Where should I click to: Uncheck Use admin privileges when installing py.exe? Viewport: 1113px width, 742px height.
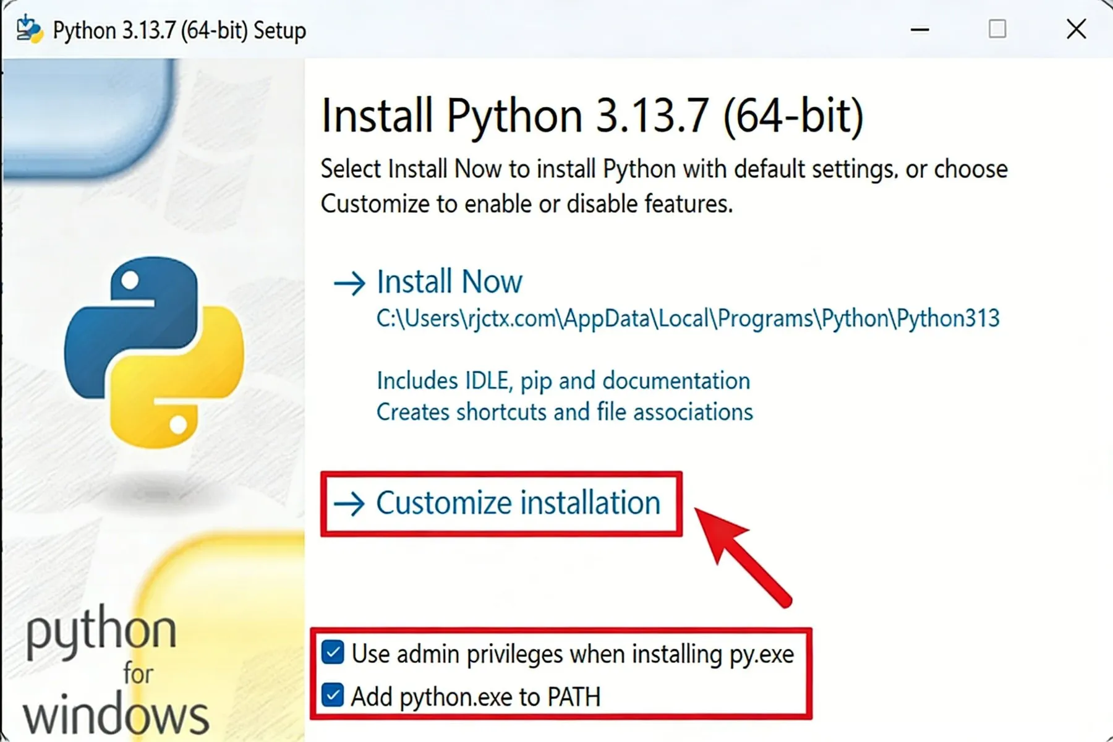[x=333, y=652]
